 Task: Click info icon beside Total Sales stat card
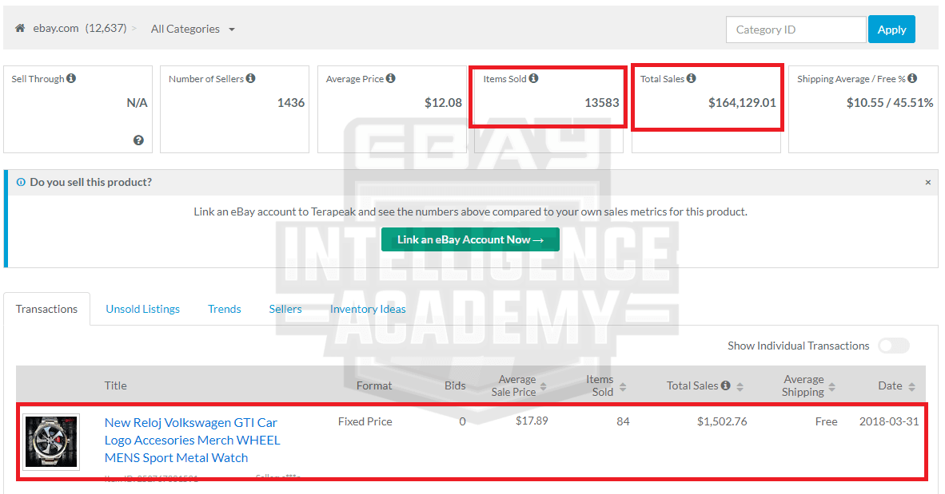[691, 78]
